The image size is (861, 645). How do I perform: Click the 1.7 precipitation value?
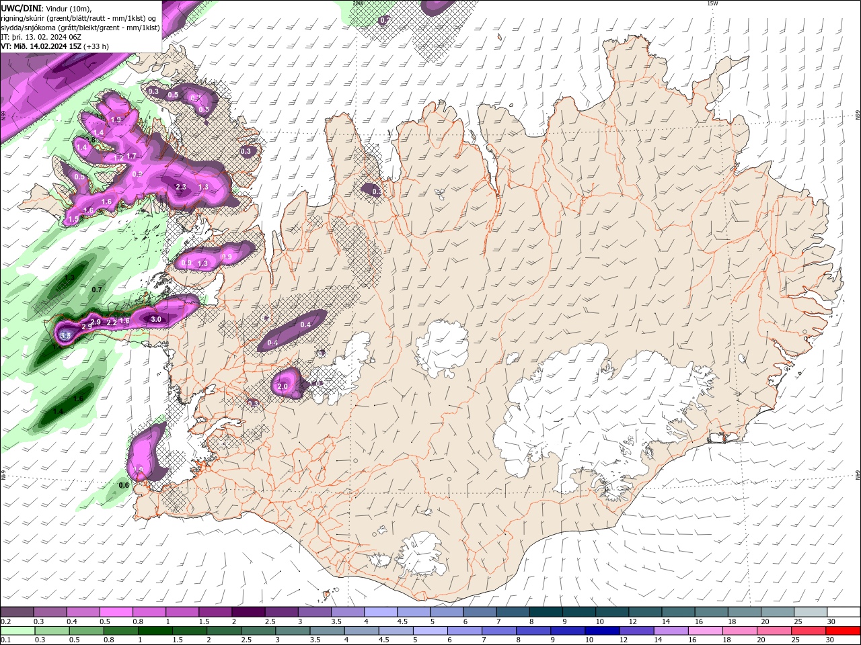[x=131, y=156]
